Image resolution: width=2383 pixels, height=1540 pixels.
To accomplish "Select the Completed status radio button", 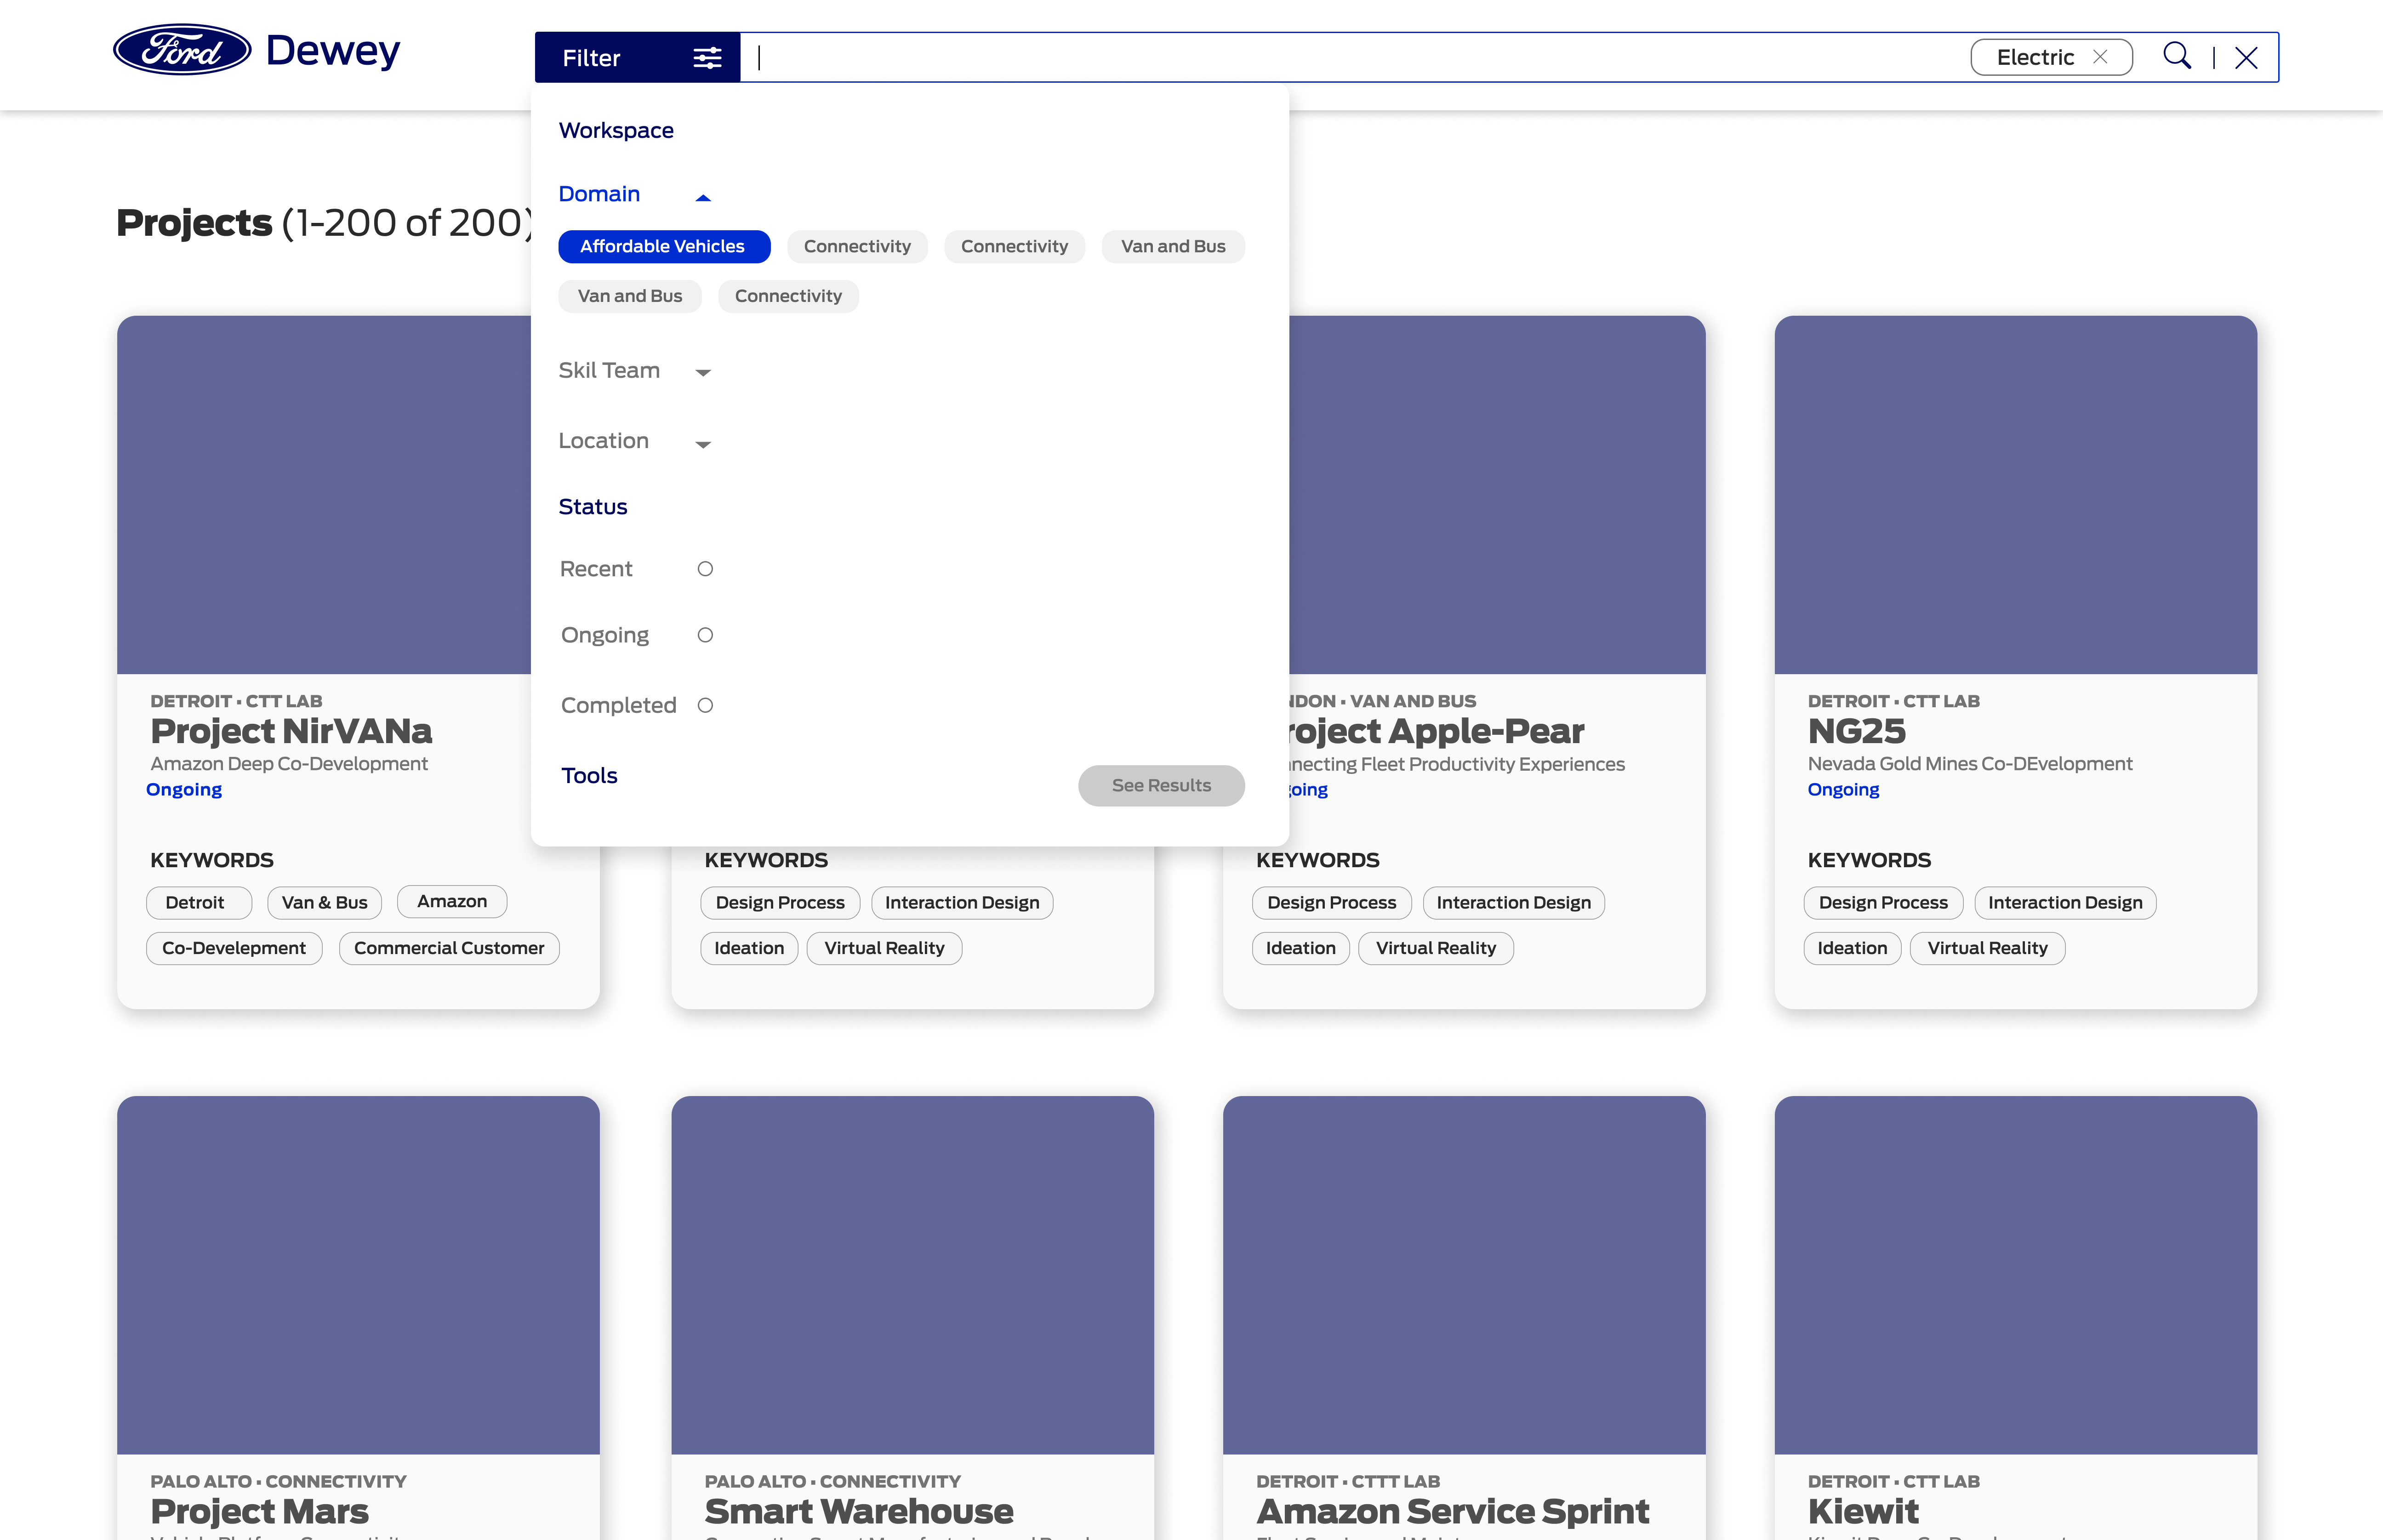I will click(705, 706).
